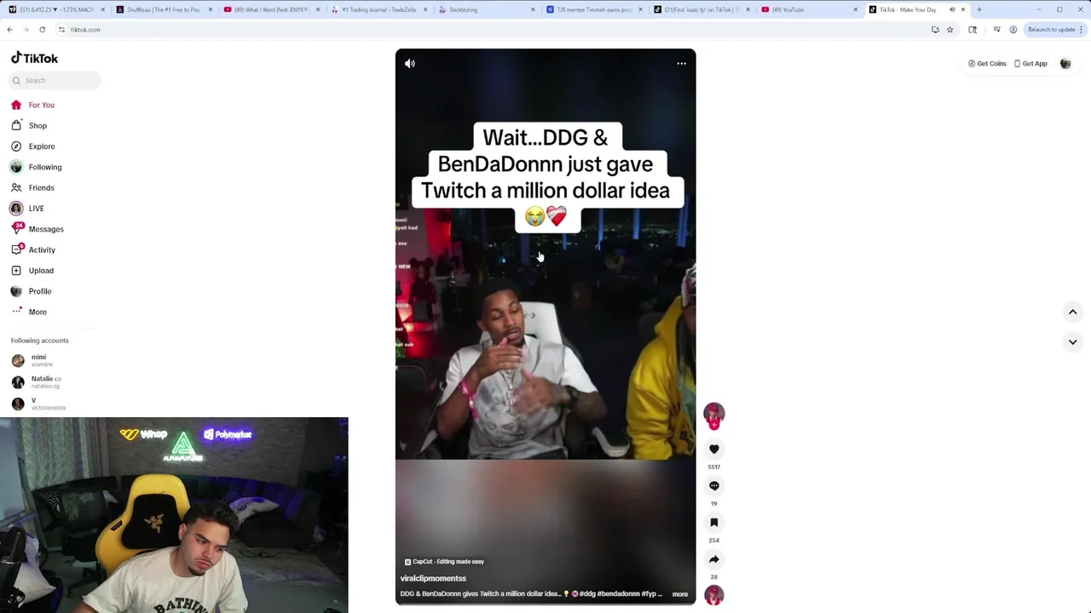Image resolution: width=1091 pixels, height=613 pixels.
Task: Reload the page with the refresh icon
Action: [42, 30]
